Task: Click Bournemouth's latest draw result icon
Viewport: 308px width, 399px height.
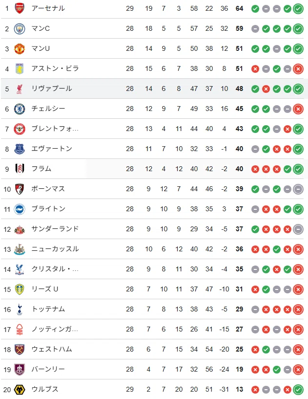Action: (x=298, y=189)
